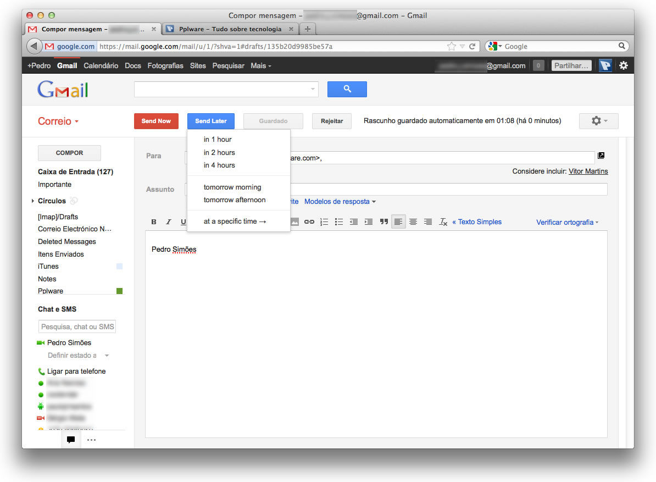Focus the chat search box 'Pesquisa, chat ou SMS'
656x482 pixels.
77,327
